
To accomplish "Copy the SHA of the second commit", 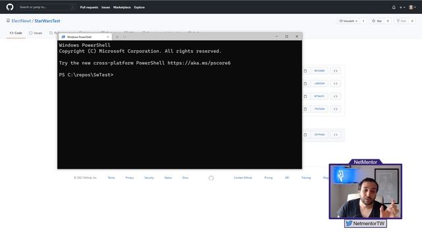I will tap(305, 84).
